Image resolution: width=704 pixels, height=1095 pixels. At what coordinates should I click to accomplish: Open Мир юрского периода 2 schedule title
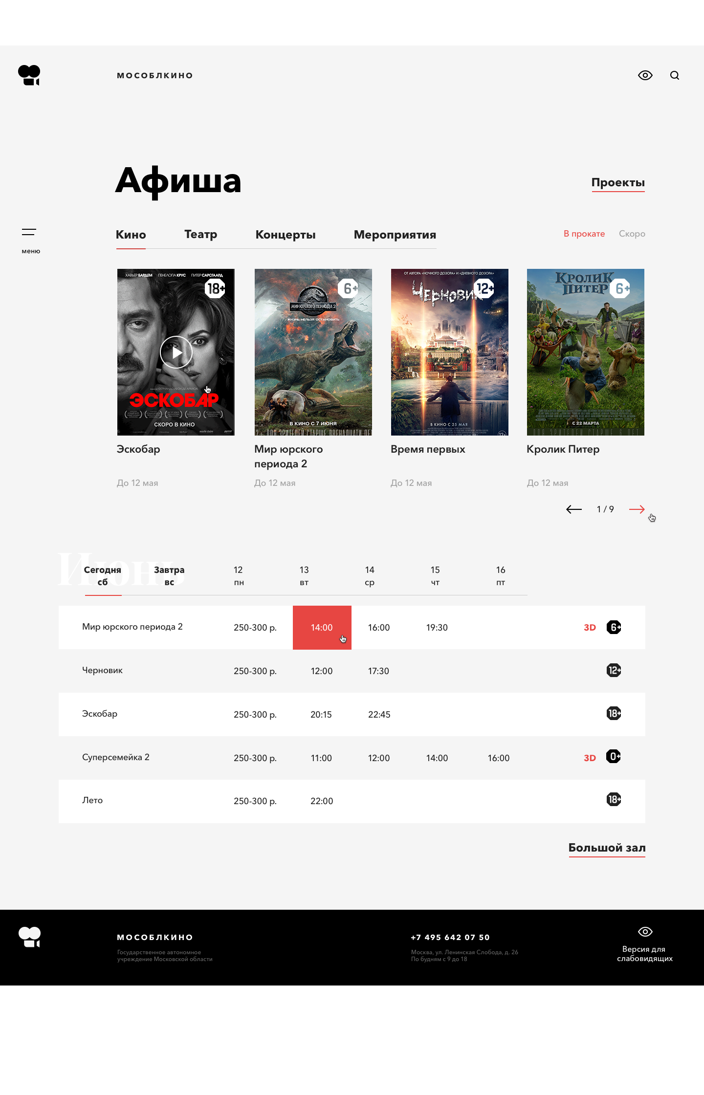point(132,627)
